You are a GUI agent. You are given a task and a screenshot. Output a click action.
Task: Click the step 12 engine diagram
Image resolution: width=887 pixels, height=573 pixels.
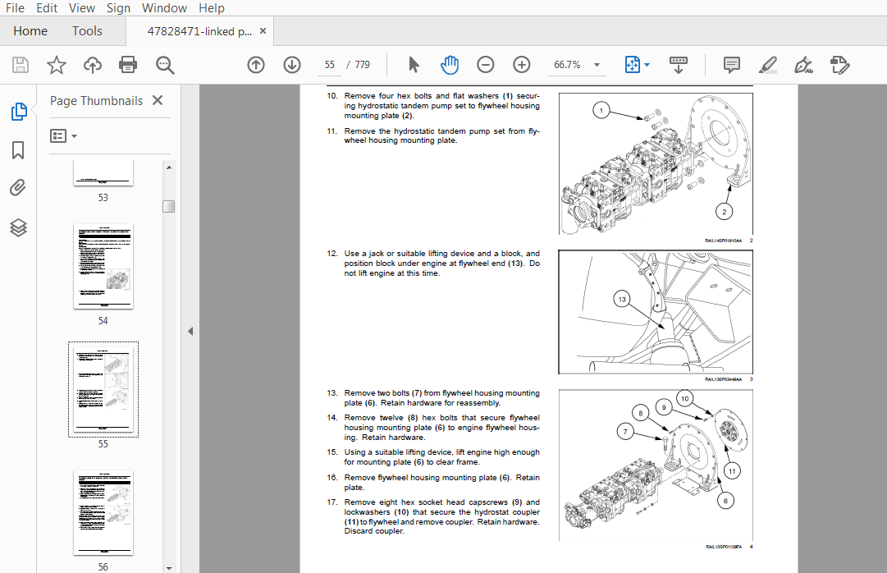click(x=655, y=312)
